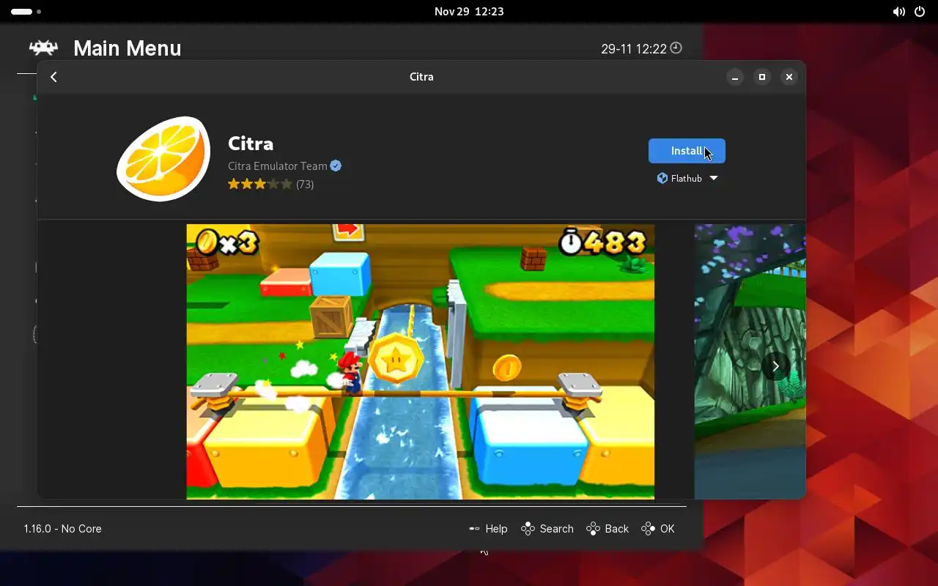Image resolution: width=938 pixels, height=586 pixels.
Task: Click OK in RetroArch footer
Action: 658,529
